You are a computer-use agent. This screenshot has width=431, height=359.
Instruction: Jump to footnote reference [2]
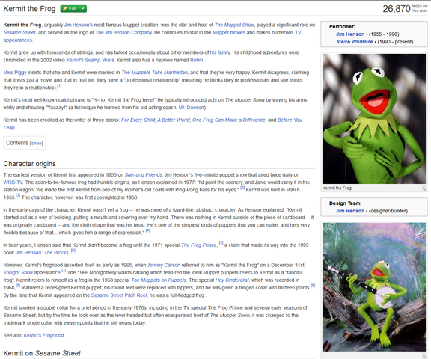(242, 188)
